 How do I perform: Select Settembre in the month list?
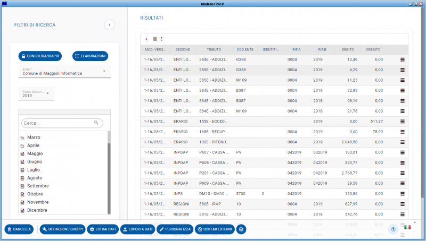(38, 186)
